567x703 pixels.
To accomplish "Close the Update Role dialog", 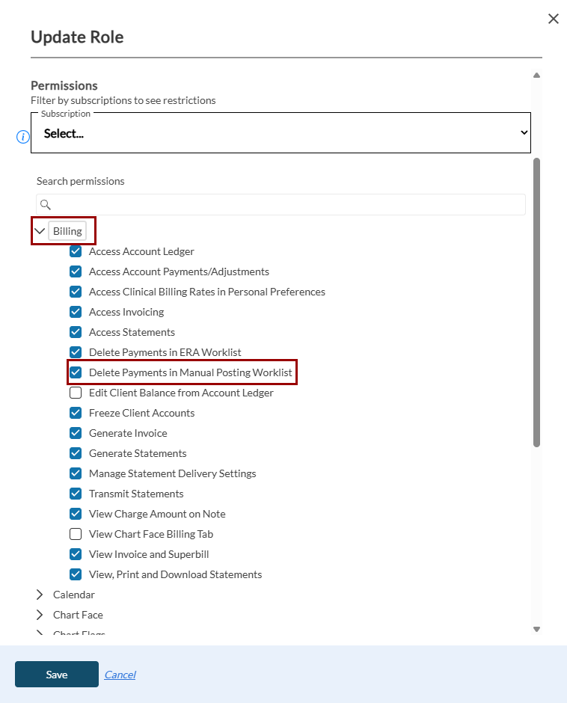I will [x=554, y=19].
